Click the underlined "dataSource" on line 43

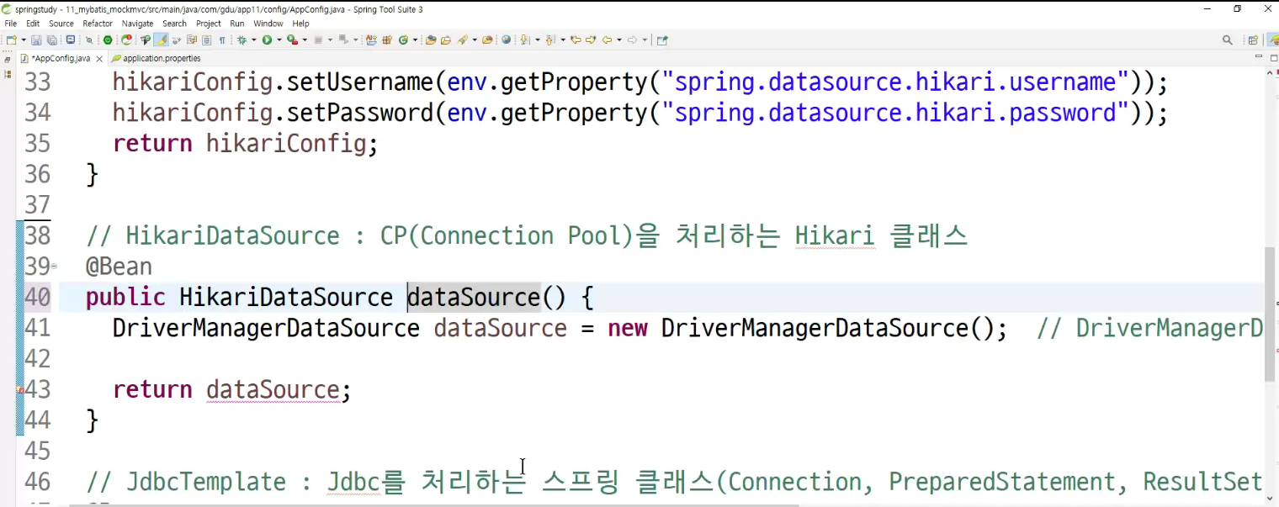pos(273,390)
